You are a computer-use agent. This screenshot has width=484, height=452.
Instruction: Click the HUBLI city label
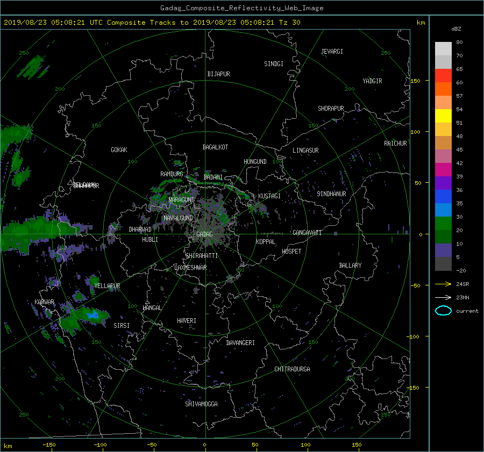click(150, 240)
